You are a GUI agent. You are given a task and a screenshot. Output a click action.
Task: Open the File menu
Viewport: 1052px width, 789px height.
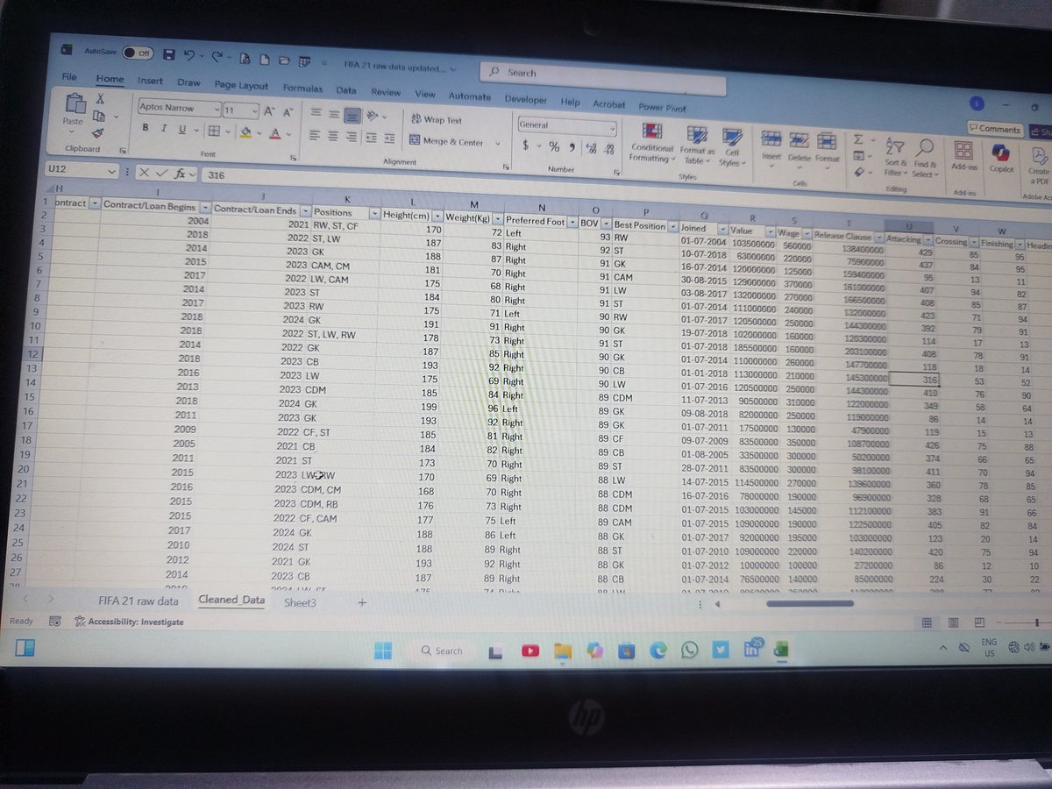point(69,77)
